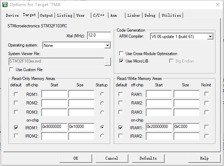Open the Debug tab
This screenshot has width=224, height=166.
pos(150,15)
